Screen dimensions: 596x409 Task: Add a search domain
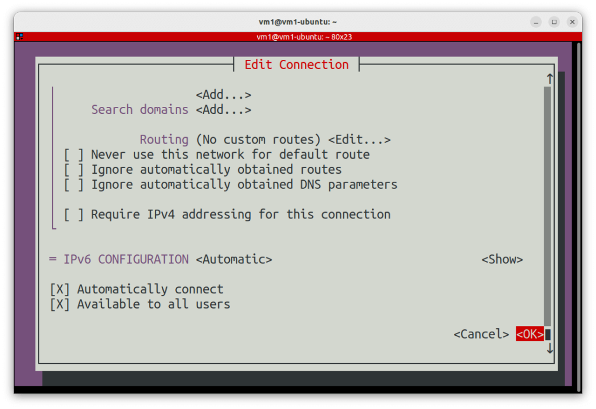[223, 110]
